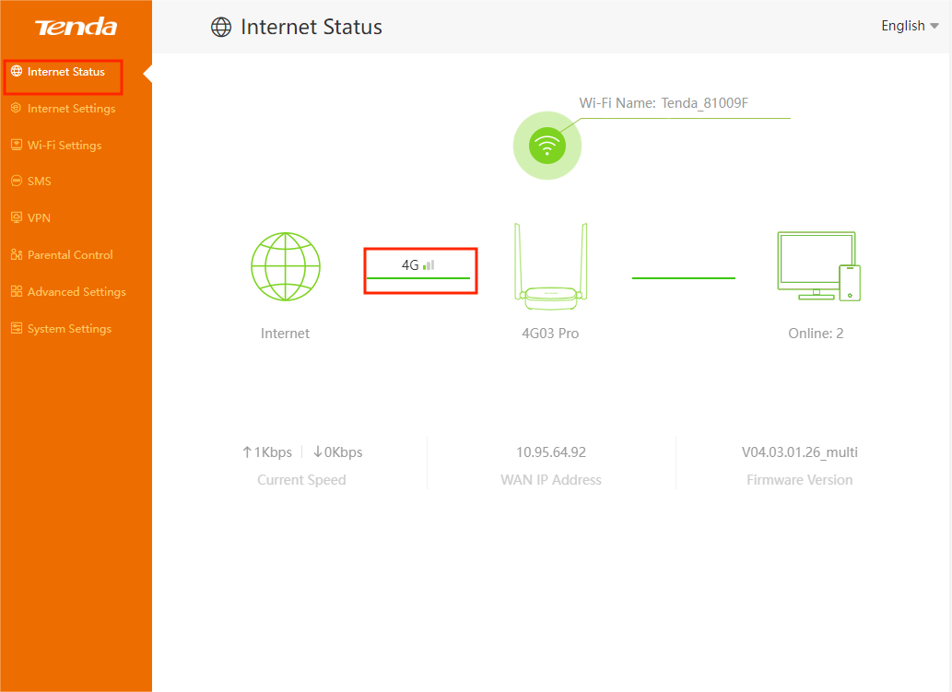Click firmware version V04.03.01.26_multi
Screen dimensions: 952x692
[x=799, y=452]
